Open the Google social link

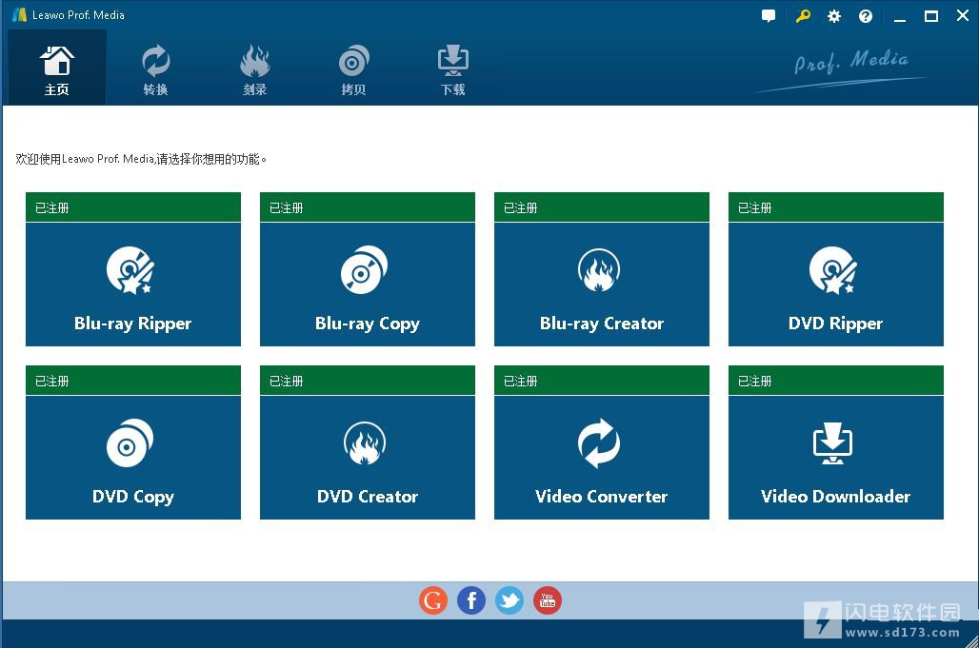click(433, 600)
